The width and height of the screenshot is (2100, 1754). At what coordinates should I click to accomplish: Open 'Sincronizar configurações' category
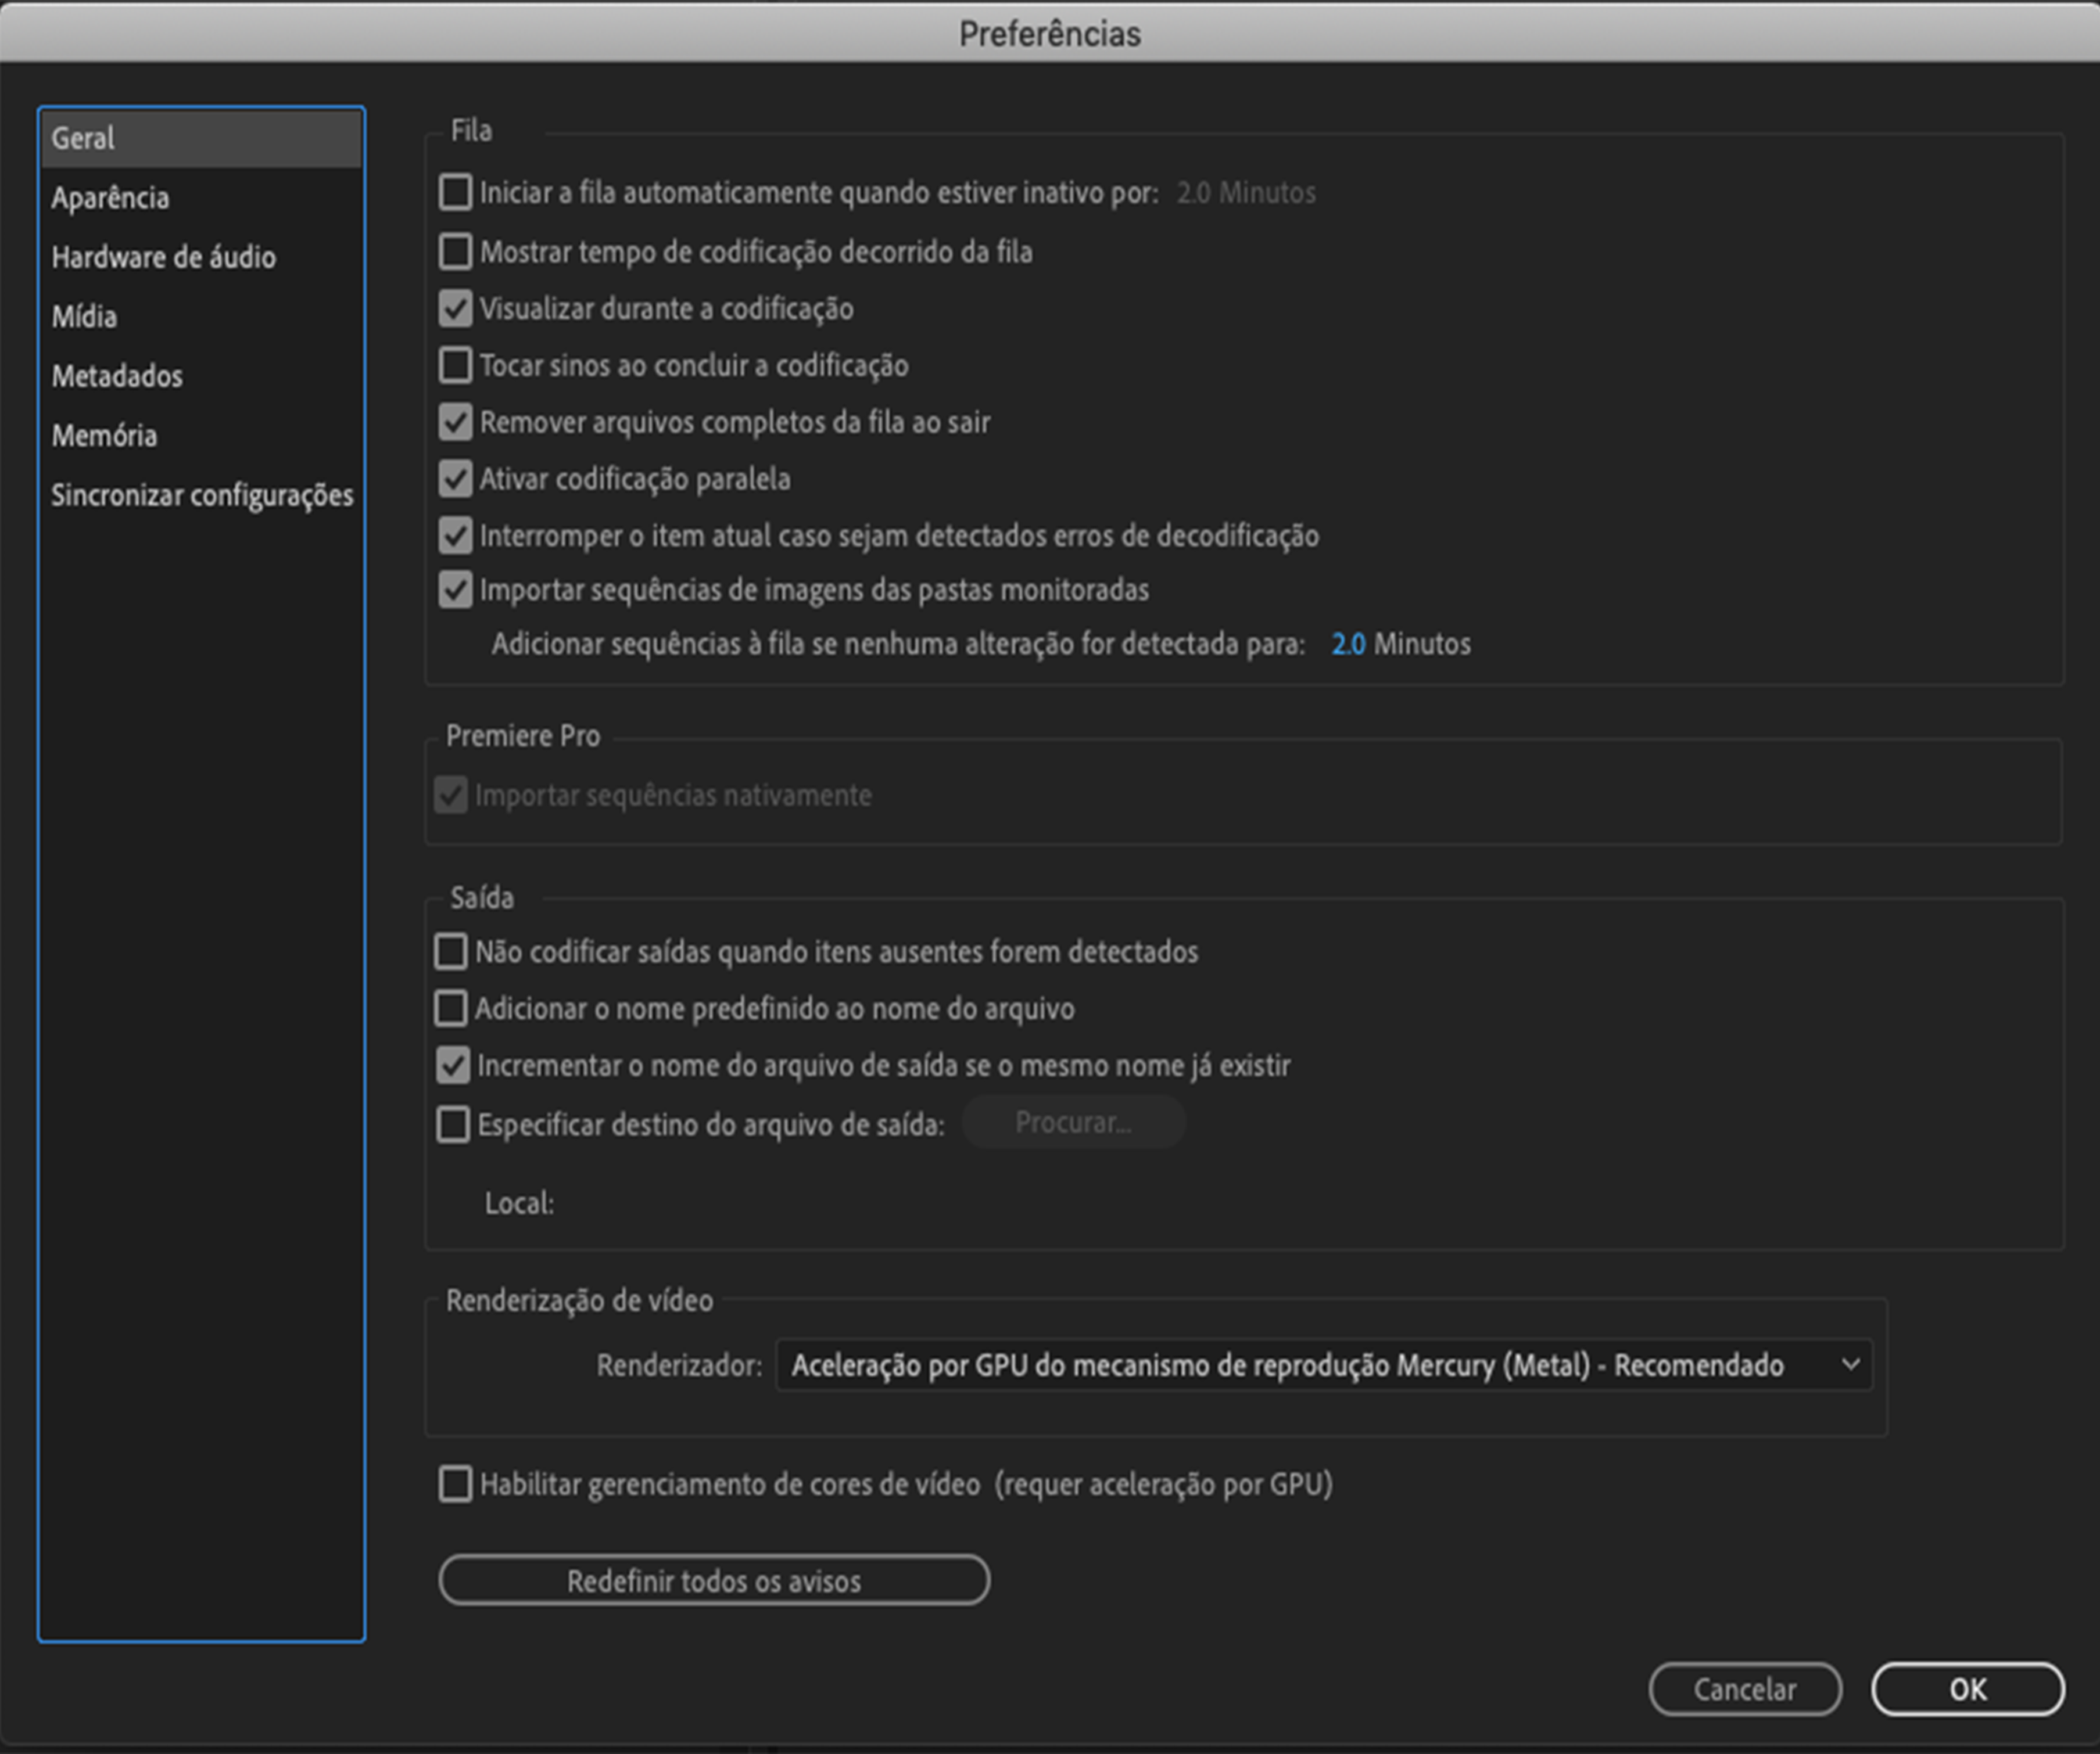(202, 495)
